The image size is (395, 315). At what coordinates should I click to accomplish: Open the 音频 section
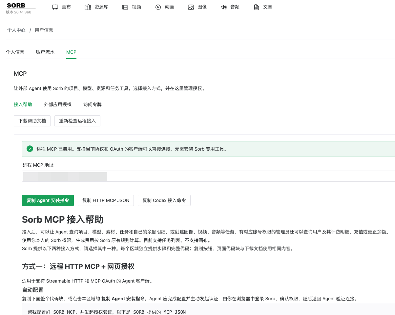[230, 7]
